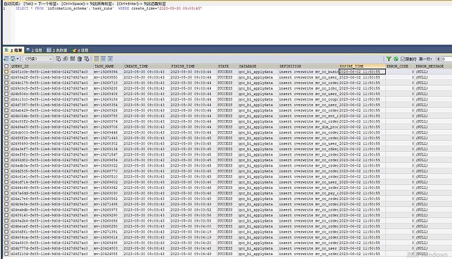Check the select-all checkbox in header row
The height and width of the screenshot is (259, 452).
(x=7, y=66)
